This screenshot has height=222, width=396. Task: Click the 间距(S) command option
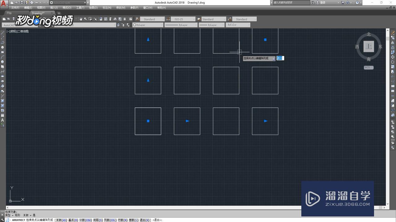98,220
